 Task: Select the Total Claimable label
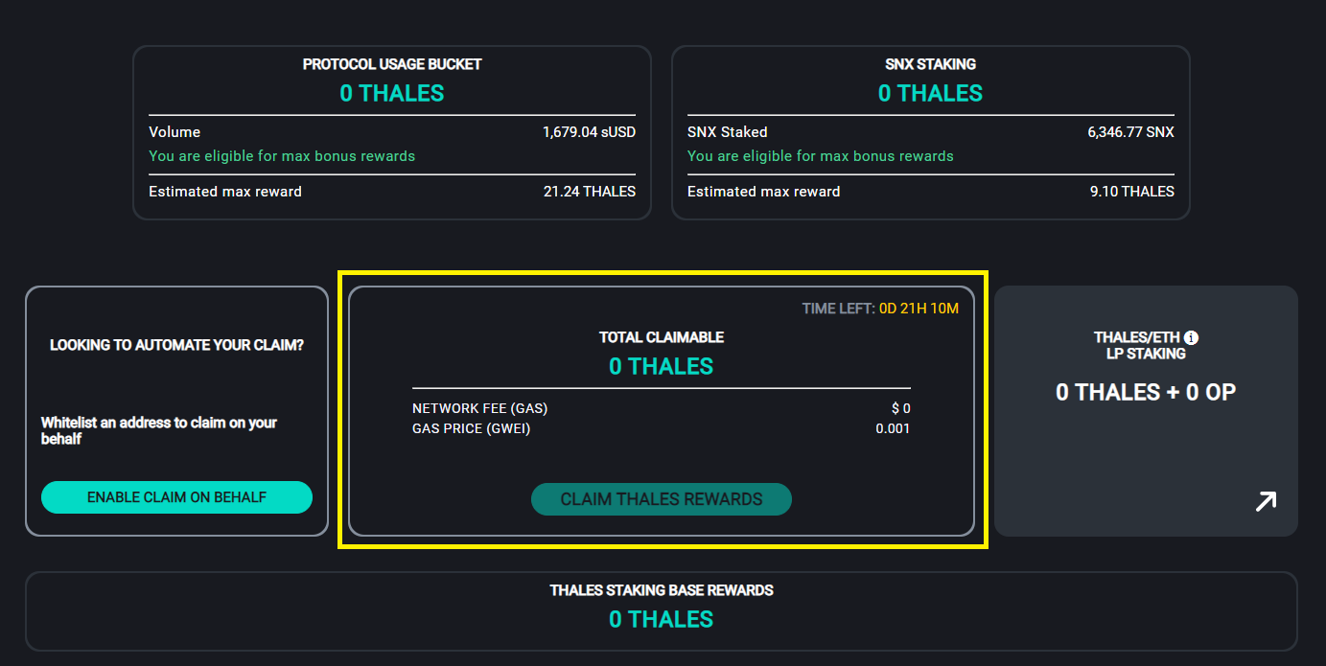coord(662,337)
